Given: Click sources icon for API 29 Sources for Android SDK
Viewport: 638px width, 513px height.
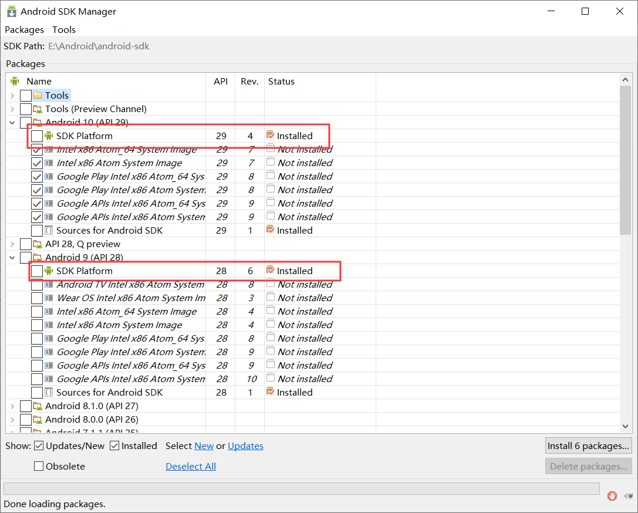Looking at the screenshot, I should click(49, 230).
